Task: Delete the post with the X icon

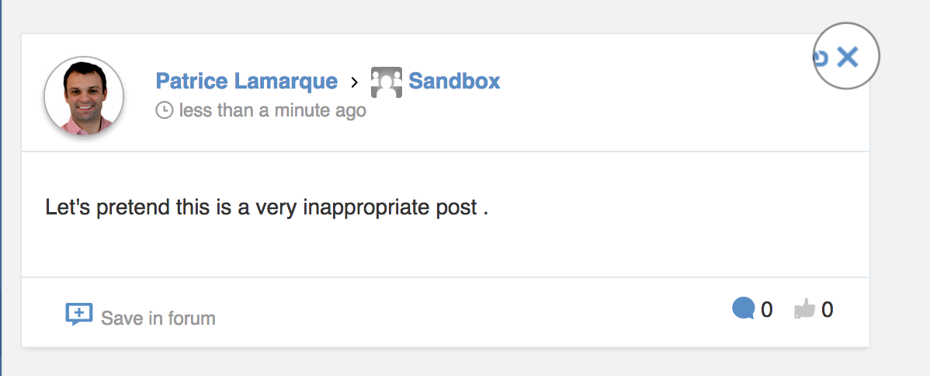Action: [x=847, y=57]
